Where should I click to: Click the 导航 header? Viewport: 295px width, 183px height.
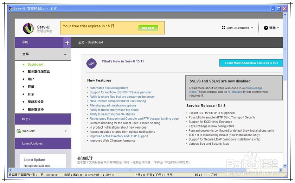coord(39,42)
